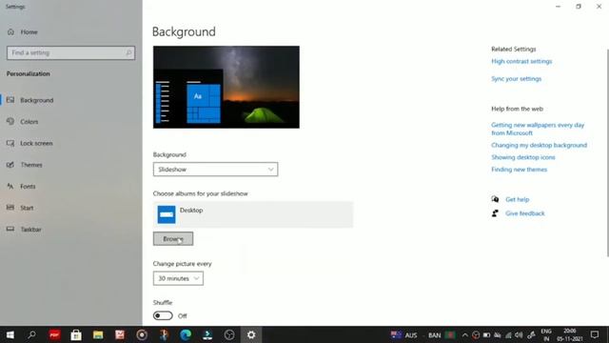609x343 pixels.
Task: Click the Start tiles icon in sidebar
Action: point(10,208)
